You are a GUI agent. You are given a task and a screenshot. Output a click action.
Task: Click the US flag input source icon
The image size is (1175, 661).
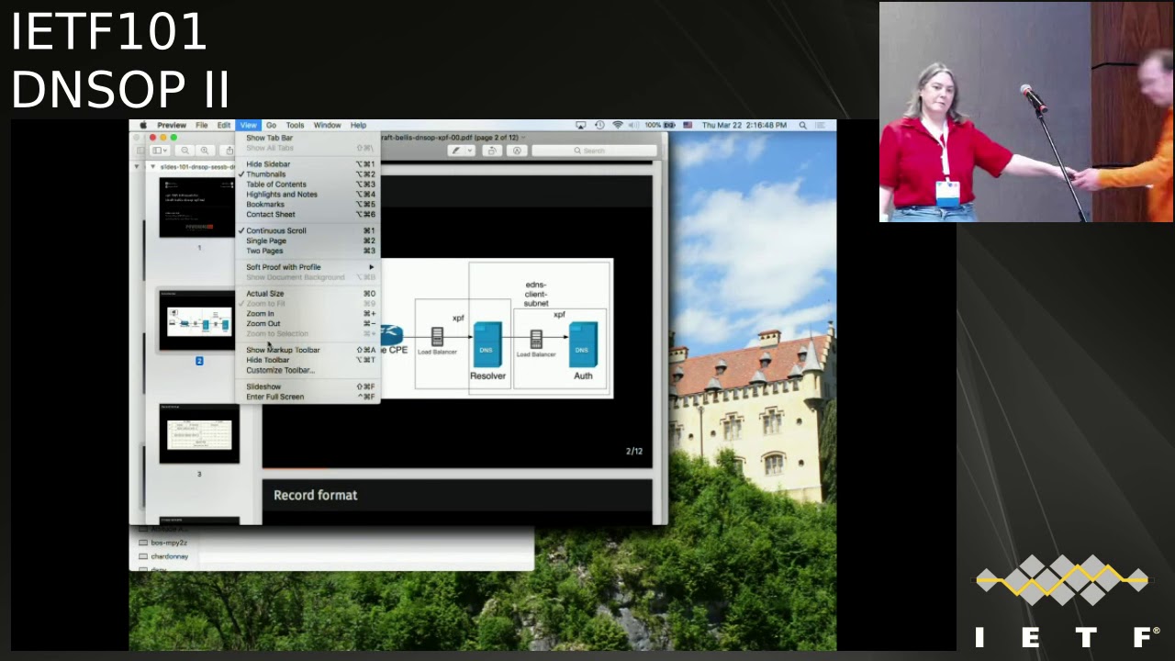click(x=688, y=125)
